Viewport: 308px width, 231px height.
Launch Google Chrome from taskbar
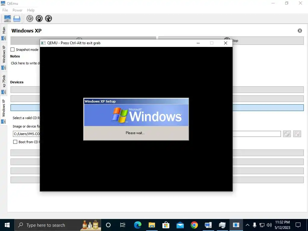coord(194,225)
